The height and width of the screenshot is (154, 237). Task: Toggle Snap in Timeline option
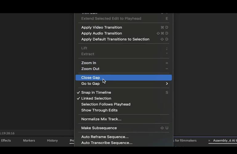click(x=124, y=92)
